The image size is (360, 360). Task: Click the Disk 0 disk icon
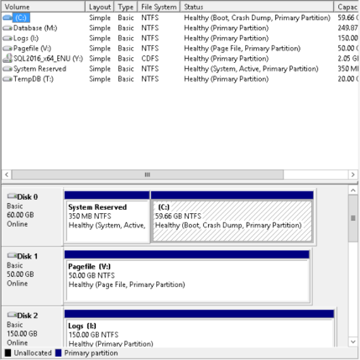pyautogui.click(x=12, y=196)
